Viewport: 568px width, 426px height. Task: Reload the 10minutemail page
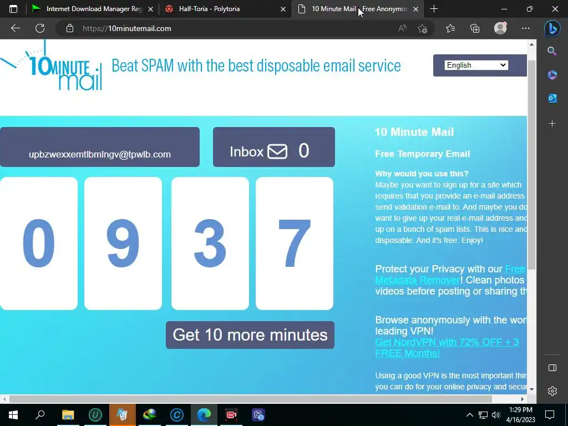pyautogui.click(x=40, y=28)
